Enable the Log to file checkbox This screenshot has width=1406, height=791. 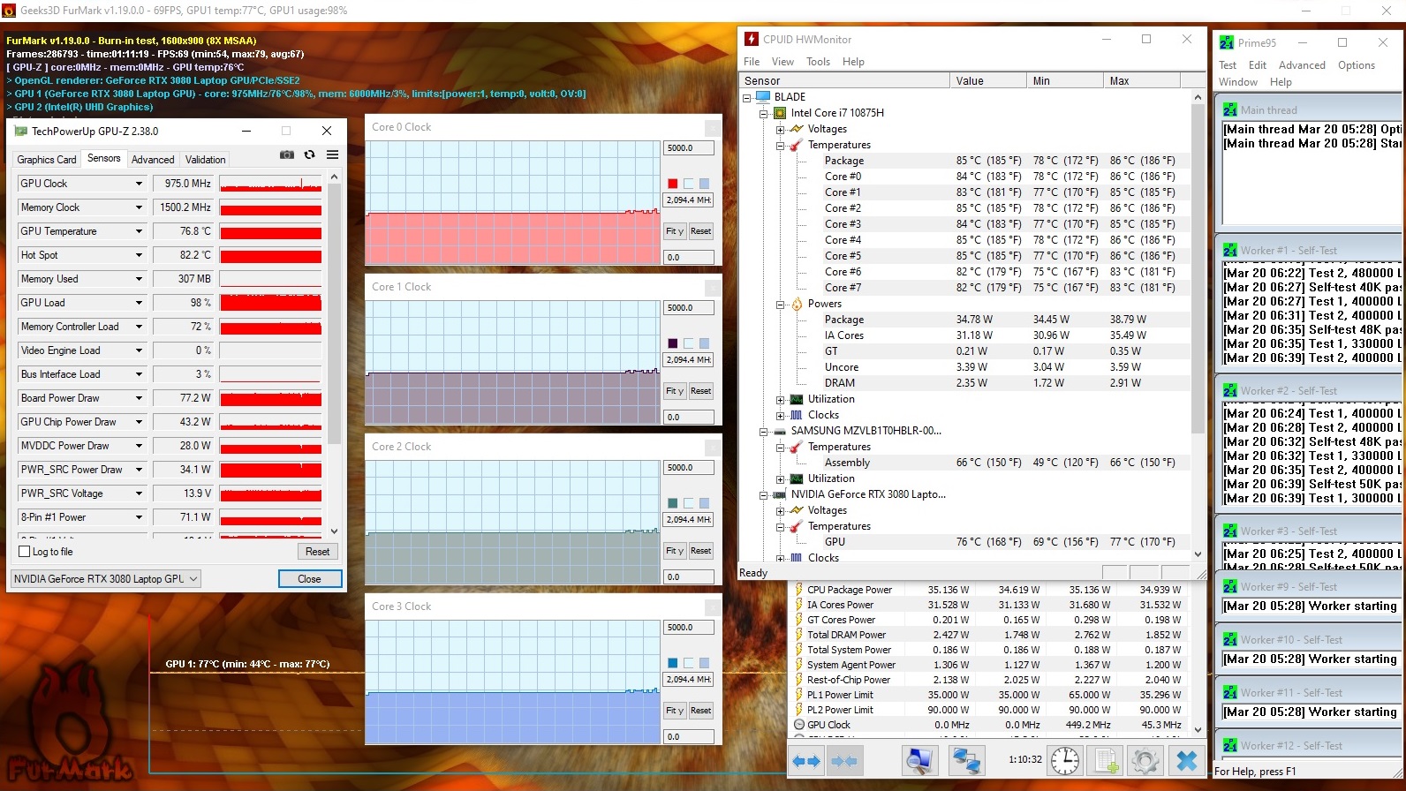click(x=25, y=552)
